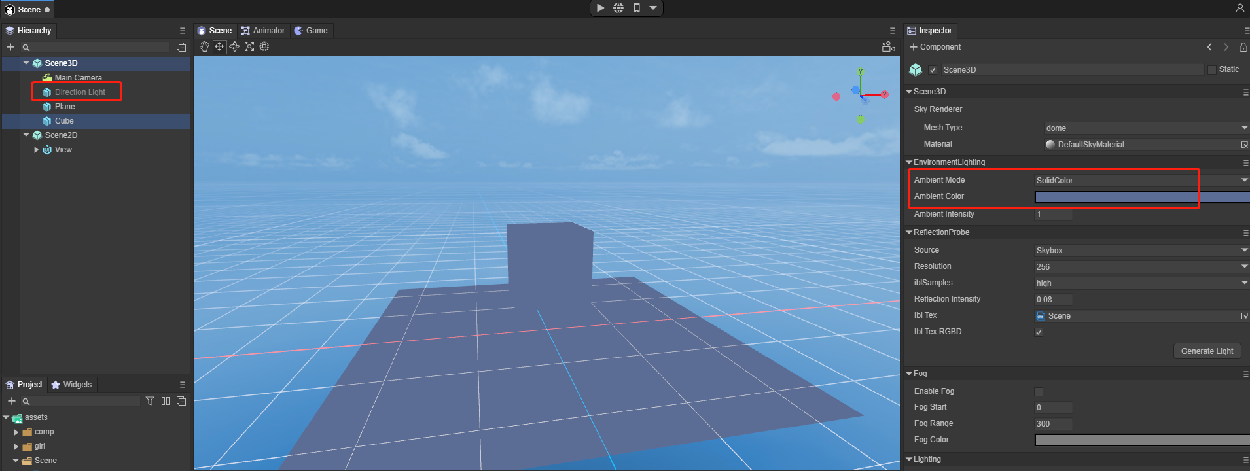Click the mobile device preview icon

pyautogui.click(x=636, y=8)
